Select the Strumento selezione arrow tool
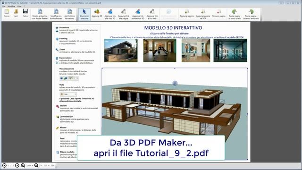 tap(84, 14)
